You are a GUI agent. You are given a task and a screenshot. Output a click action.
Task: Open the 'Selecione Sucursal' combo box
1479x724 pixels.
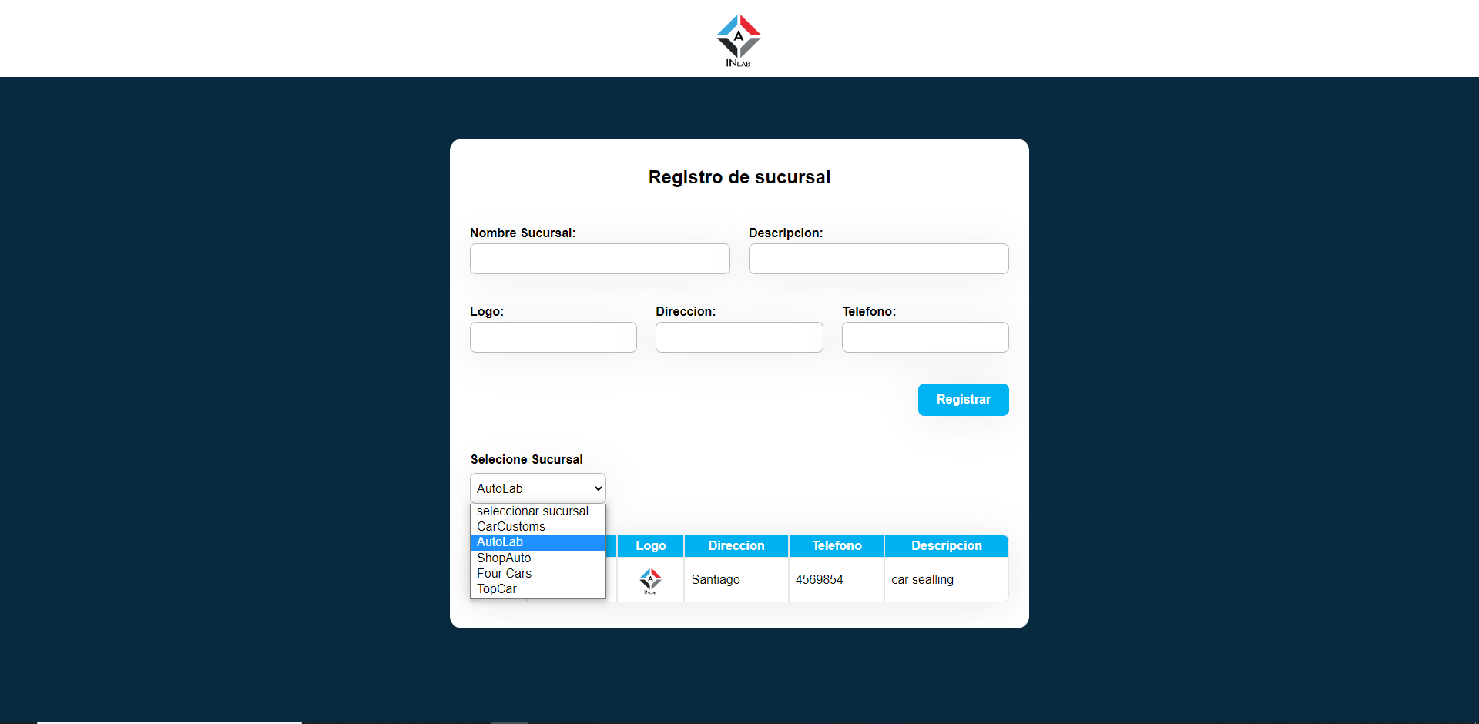tap(537, 488)
